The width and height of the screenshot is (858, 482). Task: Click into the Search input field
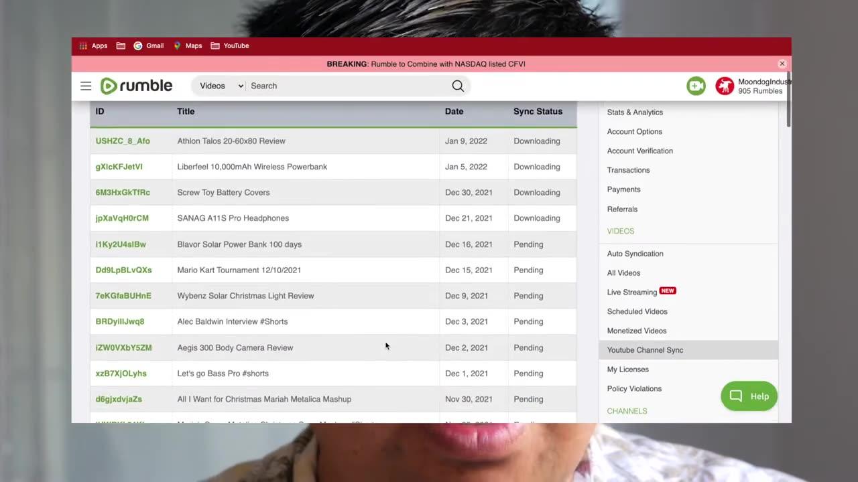click(302, 86)
